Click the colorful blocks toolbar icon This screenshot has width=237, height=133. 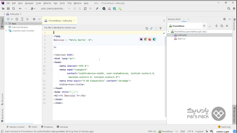pyautogui.click(x=109, y=9)
